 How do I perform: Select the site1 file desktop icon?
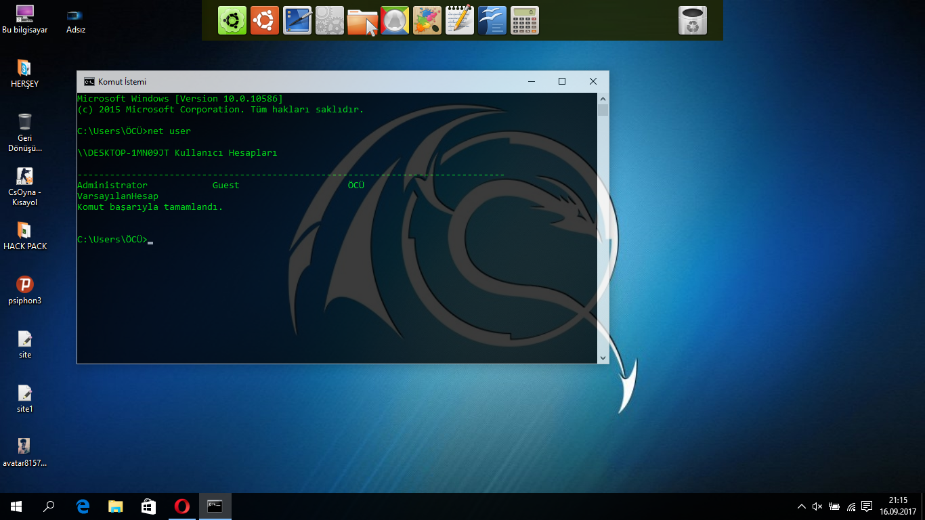(25, 399)
